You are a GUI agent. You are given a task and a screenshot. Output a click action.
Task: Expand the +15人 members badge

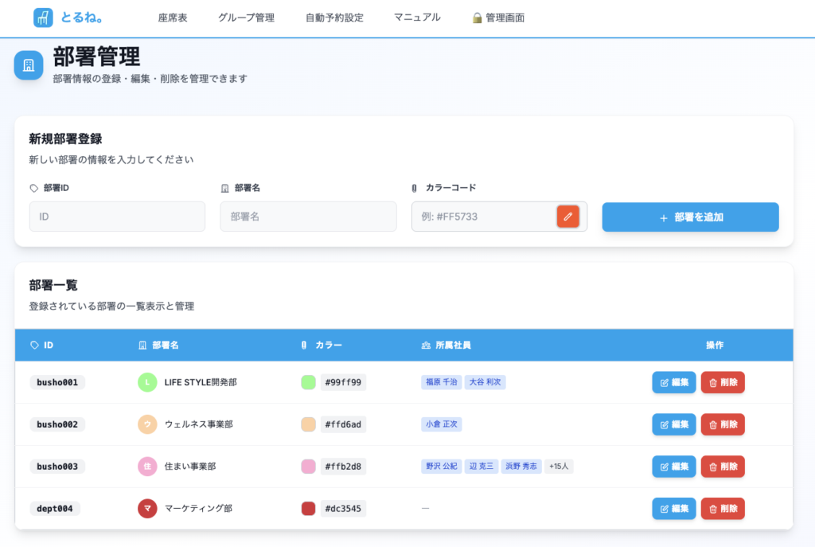tap(559, 467)
